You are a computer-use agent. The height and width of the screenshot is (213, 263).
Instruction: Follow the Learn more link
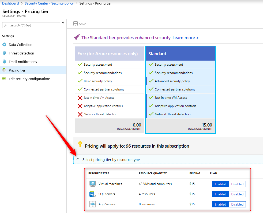(186, 38)
